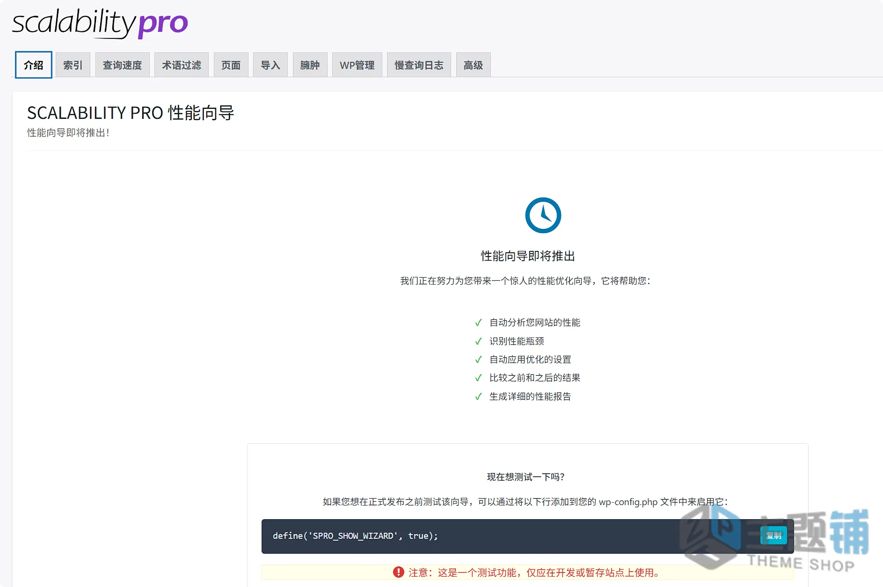Open the WP管理 tab

tap(357, 65)
